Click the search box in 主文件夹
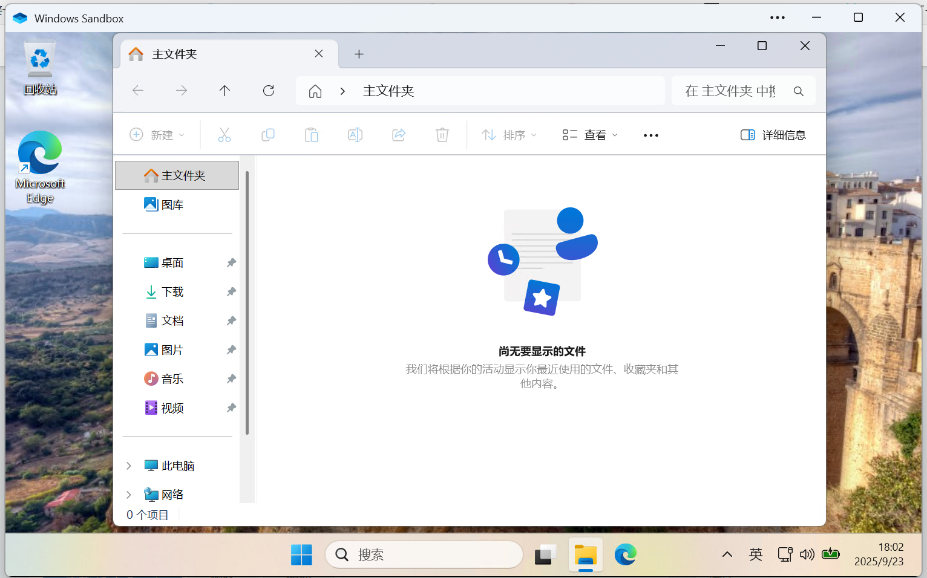 (732, 91)
